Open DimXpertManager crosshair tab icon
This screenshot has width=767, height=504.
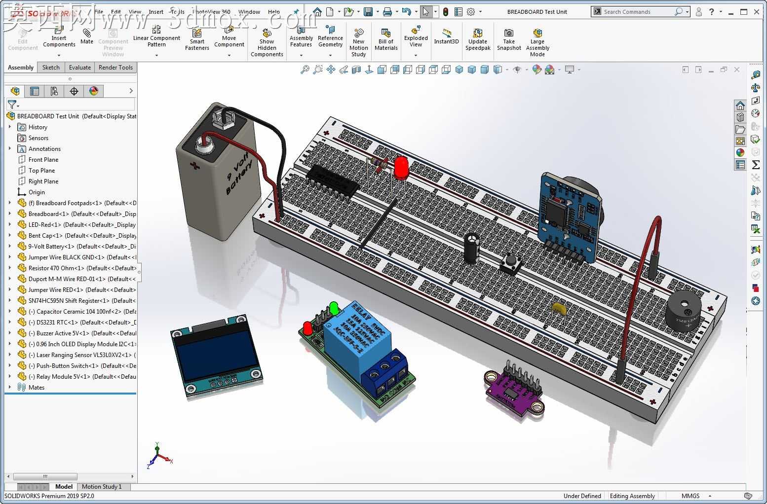[74, 91]
